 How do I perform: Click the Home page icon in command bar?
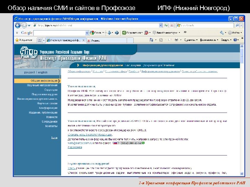coord(151,40)
